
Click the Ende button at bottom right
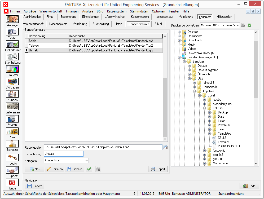pos(249,186)
